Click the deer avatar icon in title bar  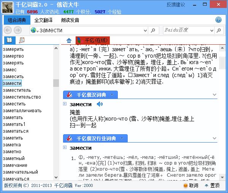pos(8,7)
